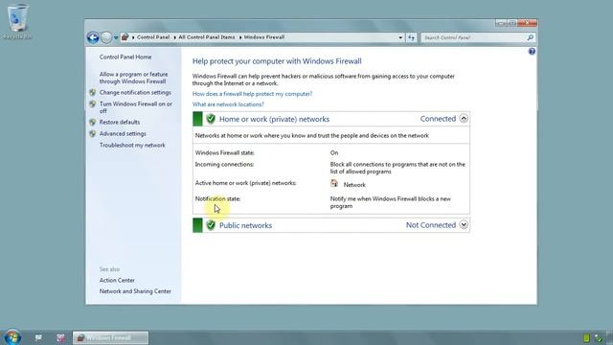This screenshot has width=613, height=345.
Task: Click Windows Firewall state label
Action: coord(224,153)
